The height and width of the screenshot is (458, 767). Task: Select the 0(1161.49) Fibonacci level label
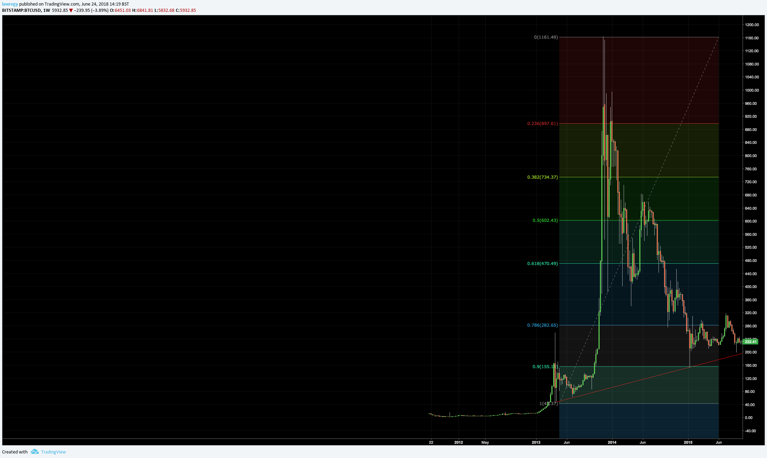coord(546,37)
